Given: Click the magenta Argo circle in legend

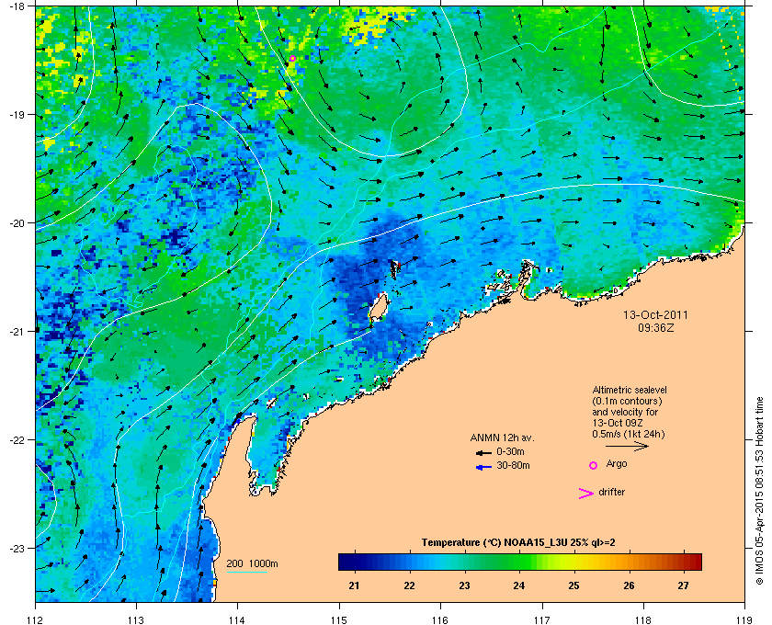Looking at the screenshot, I should point(594,465).
